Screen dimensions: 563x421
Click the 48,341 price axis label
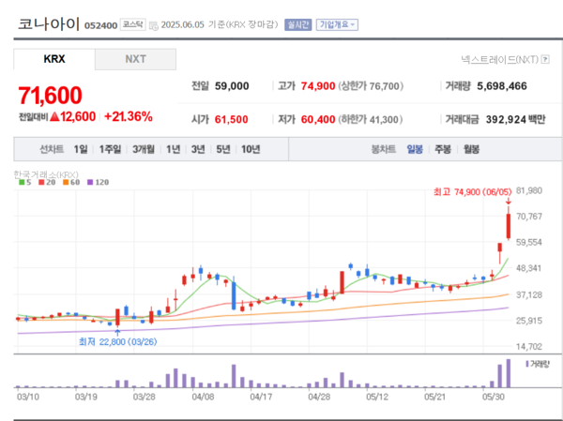click(x=529, y=268)
